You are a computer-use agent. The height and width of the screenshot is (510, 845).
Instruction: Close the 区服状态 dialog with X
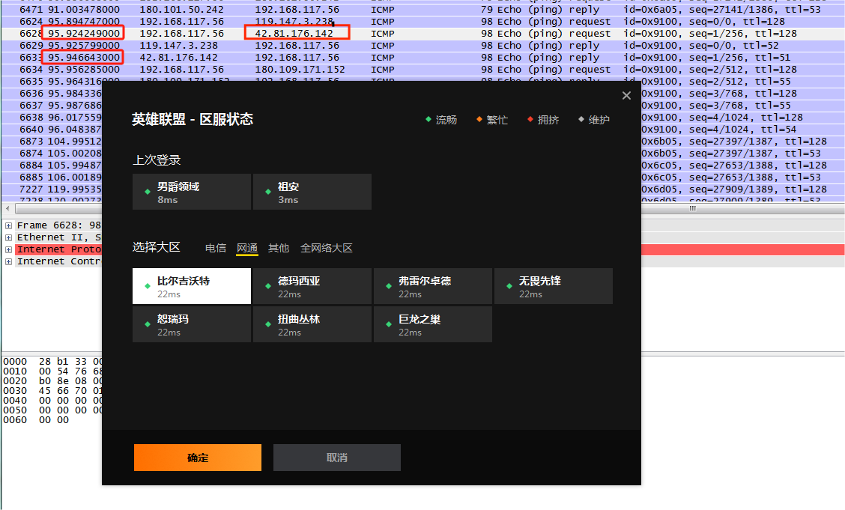(626, 95)
